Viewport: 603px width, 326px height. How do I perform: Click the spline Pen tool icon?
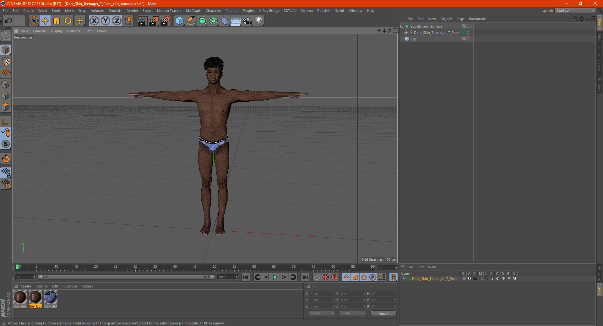click(191, 21)
